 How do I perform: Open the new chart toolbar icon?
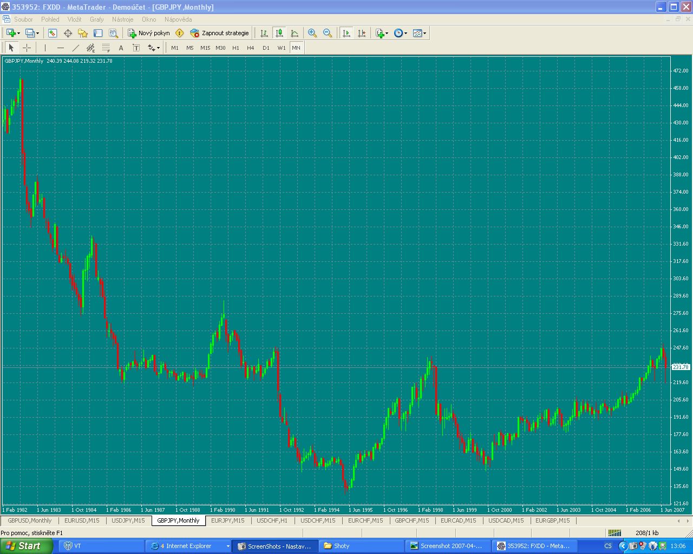[11, 33]
